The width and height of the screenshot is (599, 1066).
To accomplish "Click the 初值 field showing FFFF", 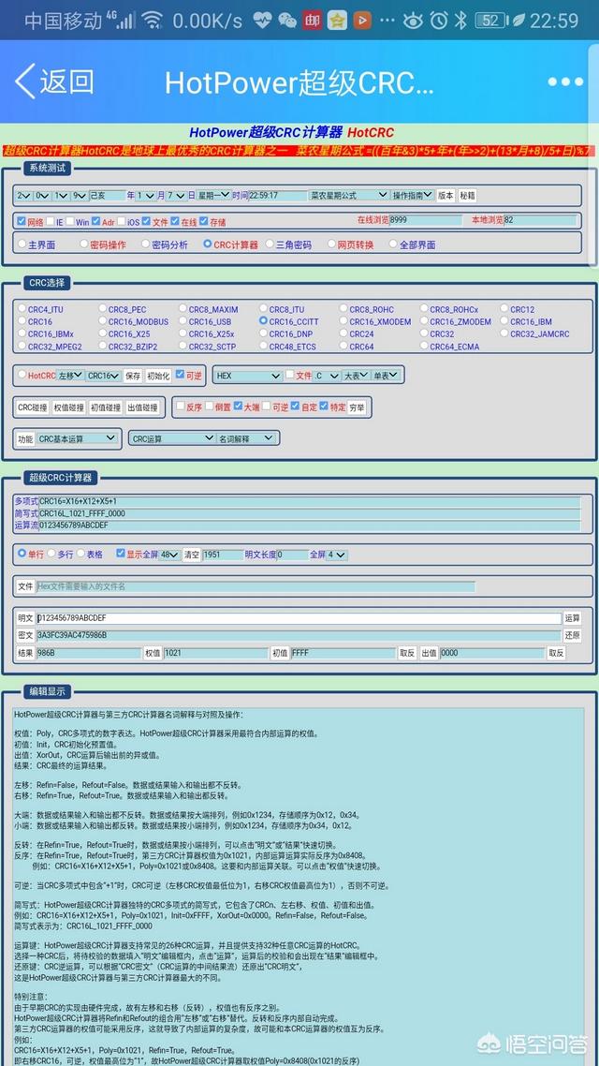I will coord(343,653).
